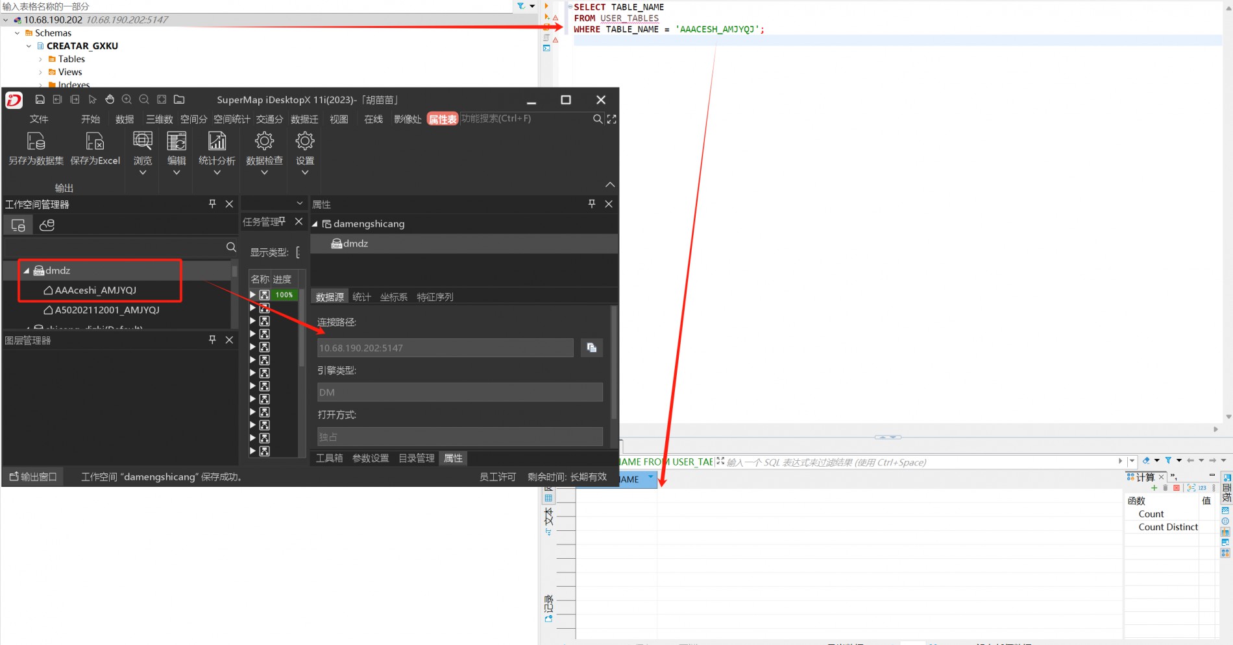Close the Task Manager (任务管理) panel
Image resolution: width=1233 pixels, height=645 pixels.
point(299,221)
